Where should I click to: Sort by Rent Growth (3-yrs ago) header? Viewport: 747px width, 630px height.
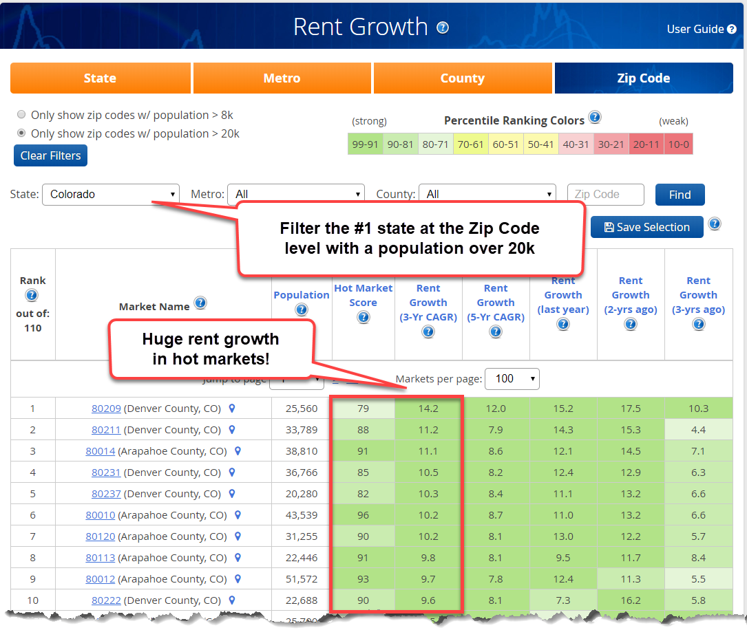698,295
